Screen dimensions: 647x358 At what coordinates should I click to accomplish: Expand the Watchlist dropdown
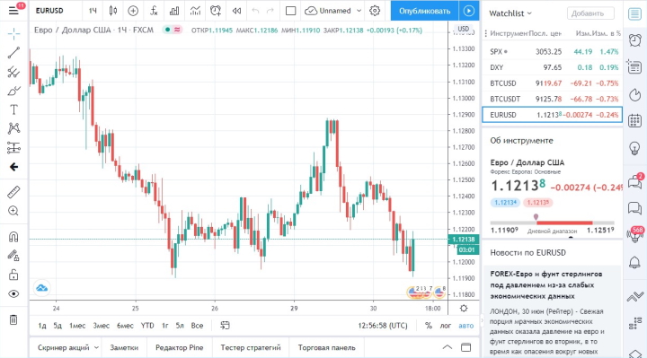(x=510, y=13)
